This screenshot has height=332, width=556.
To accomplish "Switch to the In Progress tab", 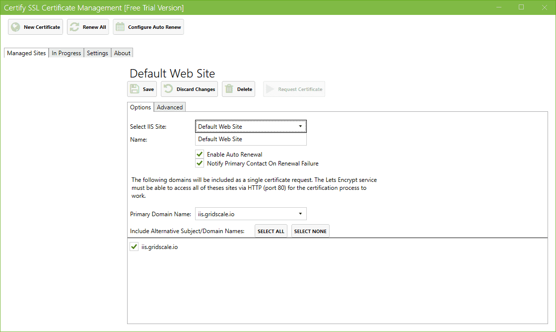I will pos(66,53).
